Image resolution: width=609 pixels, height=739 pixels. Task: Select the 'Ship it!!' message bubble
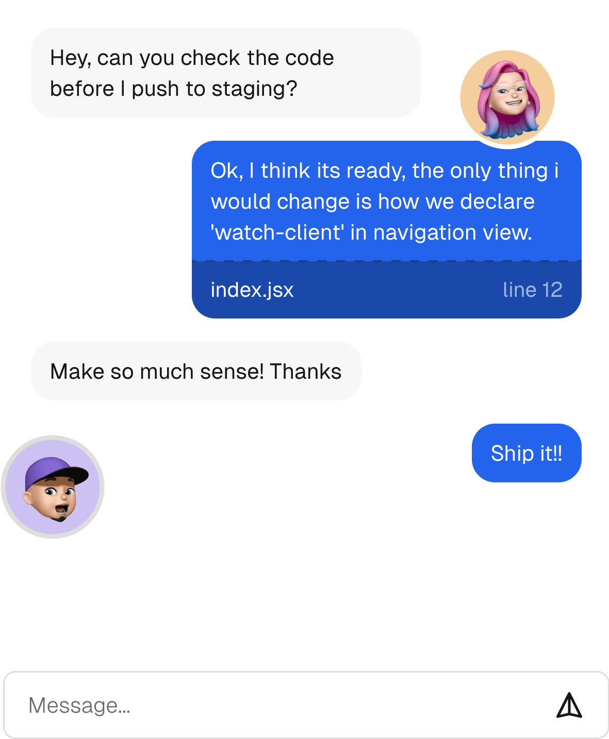[526, 454]
